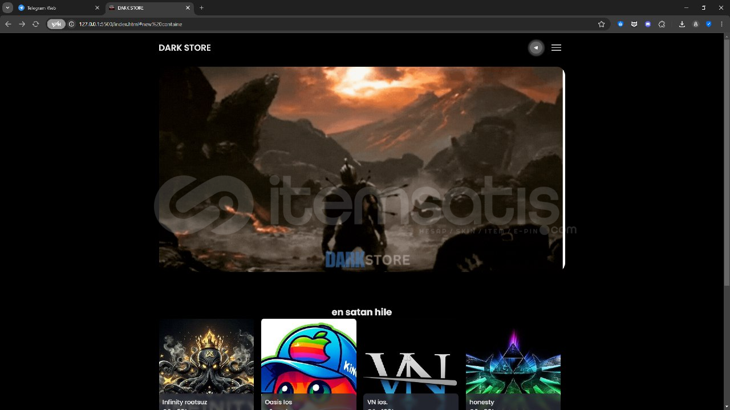Click the 'en satan hile' heading
Screen dimensions: 730x410
(362, 312)
